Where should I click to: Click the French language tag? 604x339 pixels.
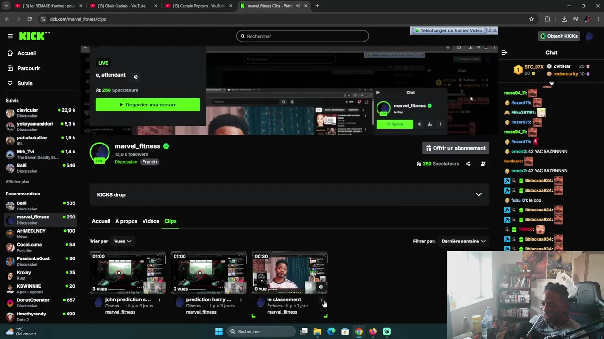pyautogui.click(x=150, y=162)
